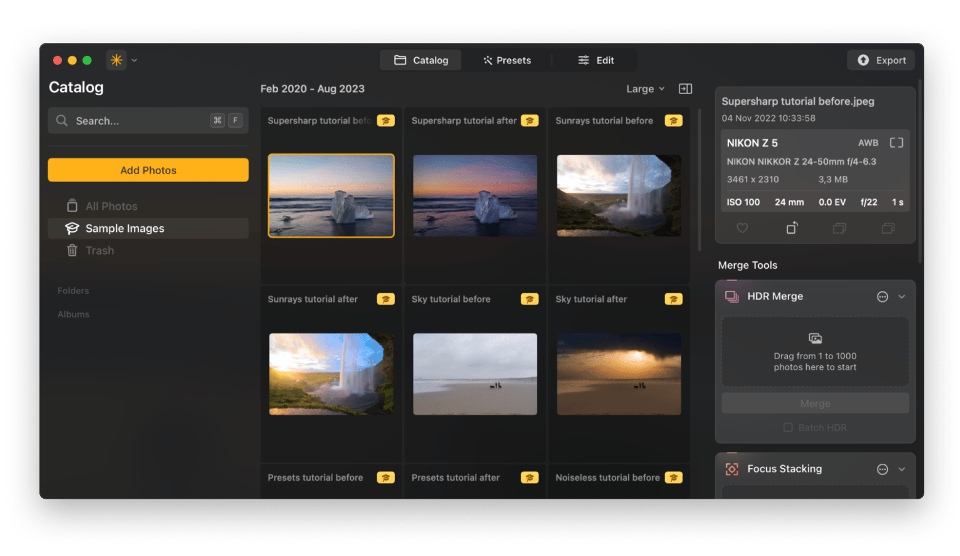
Task: Click the Export button
Action: 881,60
